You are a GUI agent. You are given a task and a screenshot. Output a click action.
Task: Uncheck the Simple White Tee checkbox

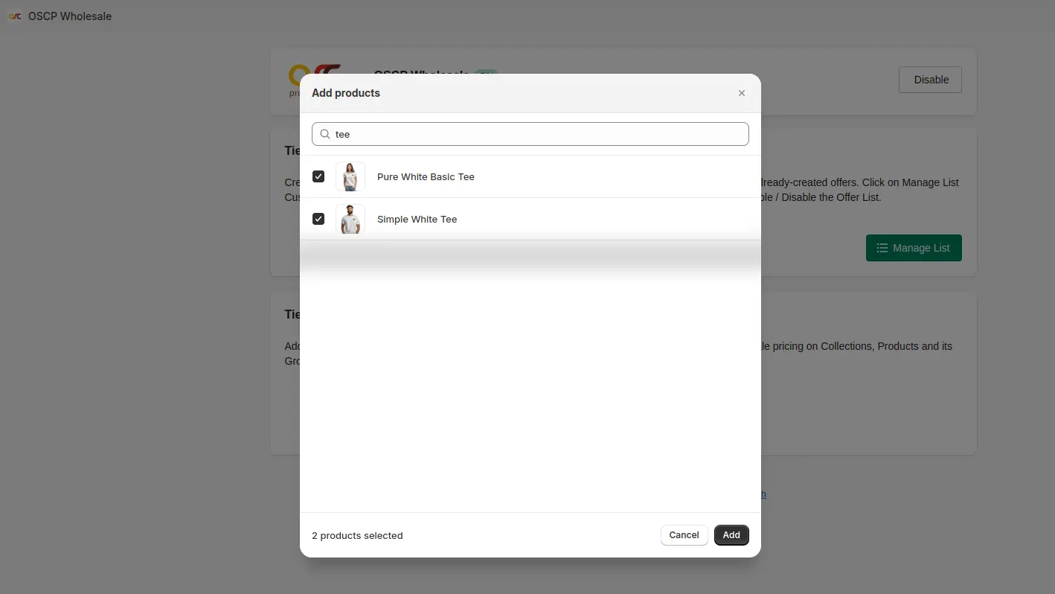318,219
